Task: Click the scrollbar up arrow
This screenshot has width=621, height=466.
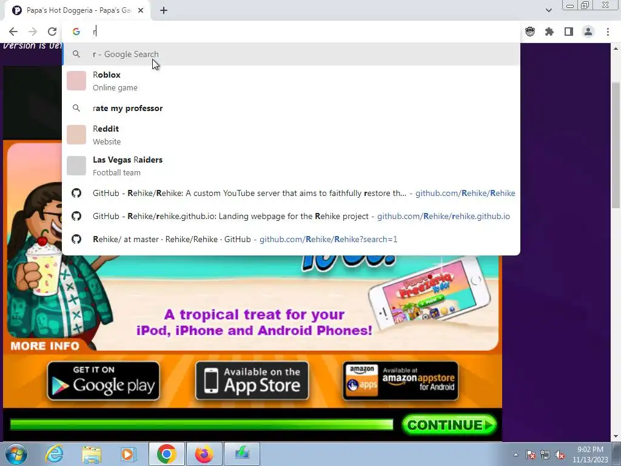Action: point(616,49)
